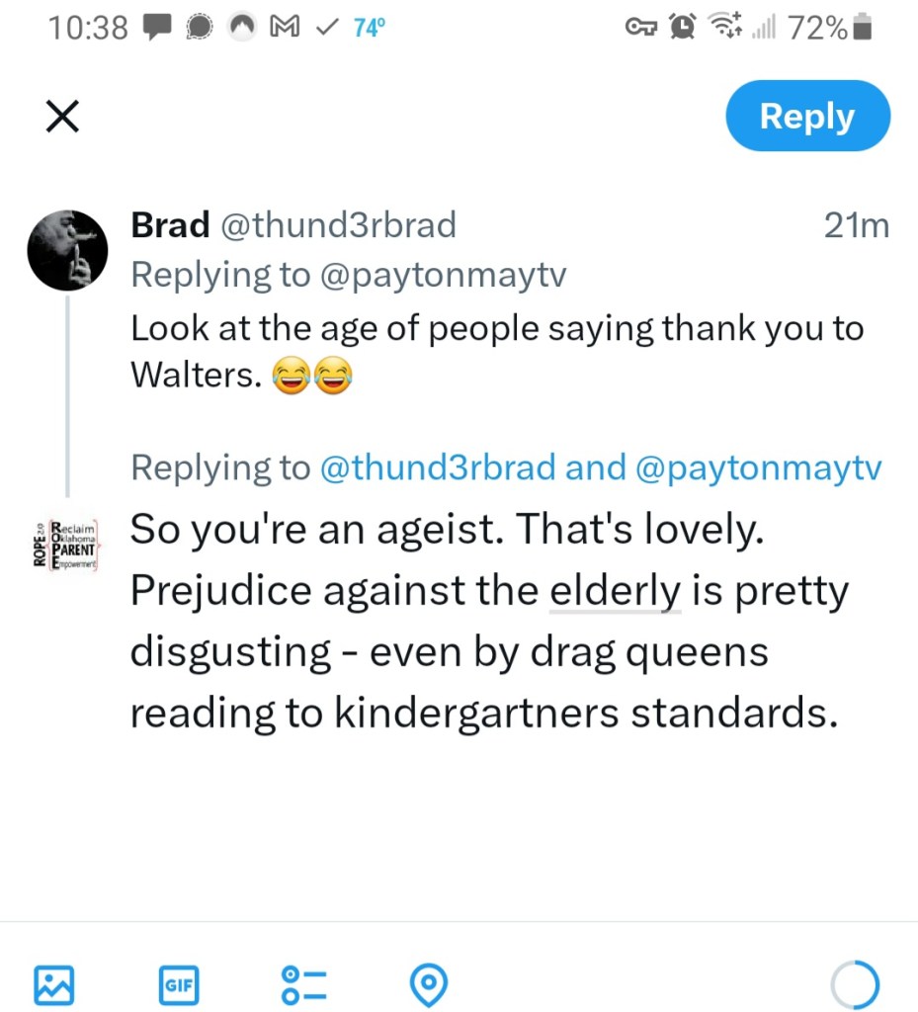The height and width of the screenshot is (1012, 918).
Task: Close the reply composer with X
Action: [63, 118]
